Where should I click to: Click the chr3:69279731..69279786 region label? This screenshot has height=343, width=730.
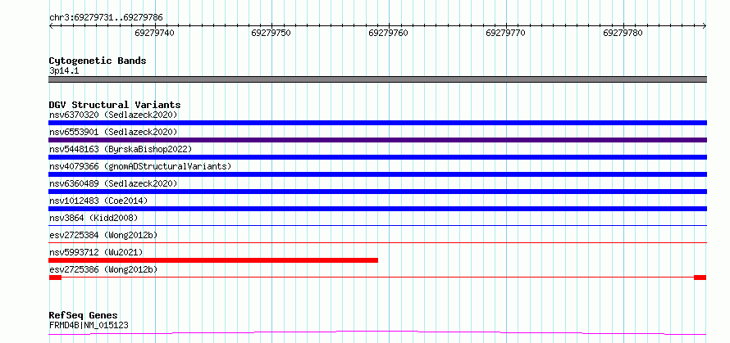(x=106, y=18)
